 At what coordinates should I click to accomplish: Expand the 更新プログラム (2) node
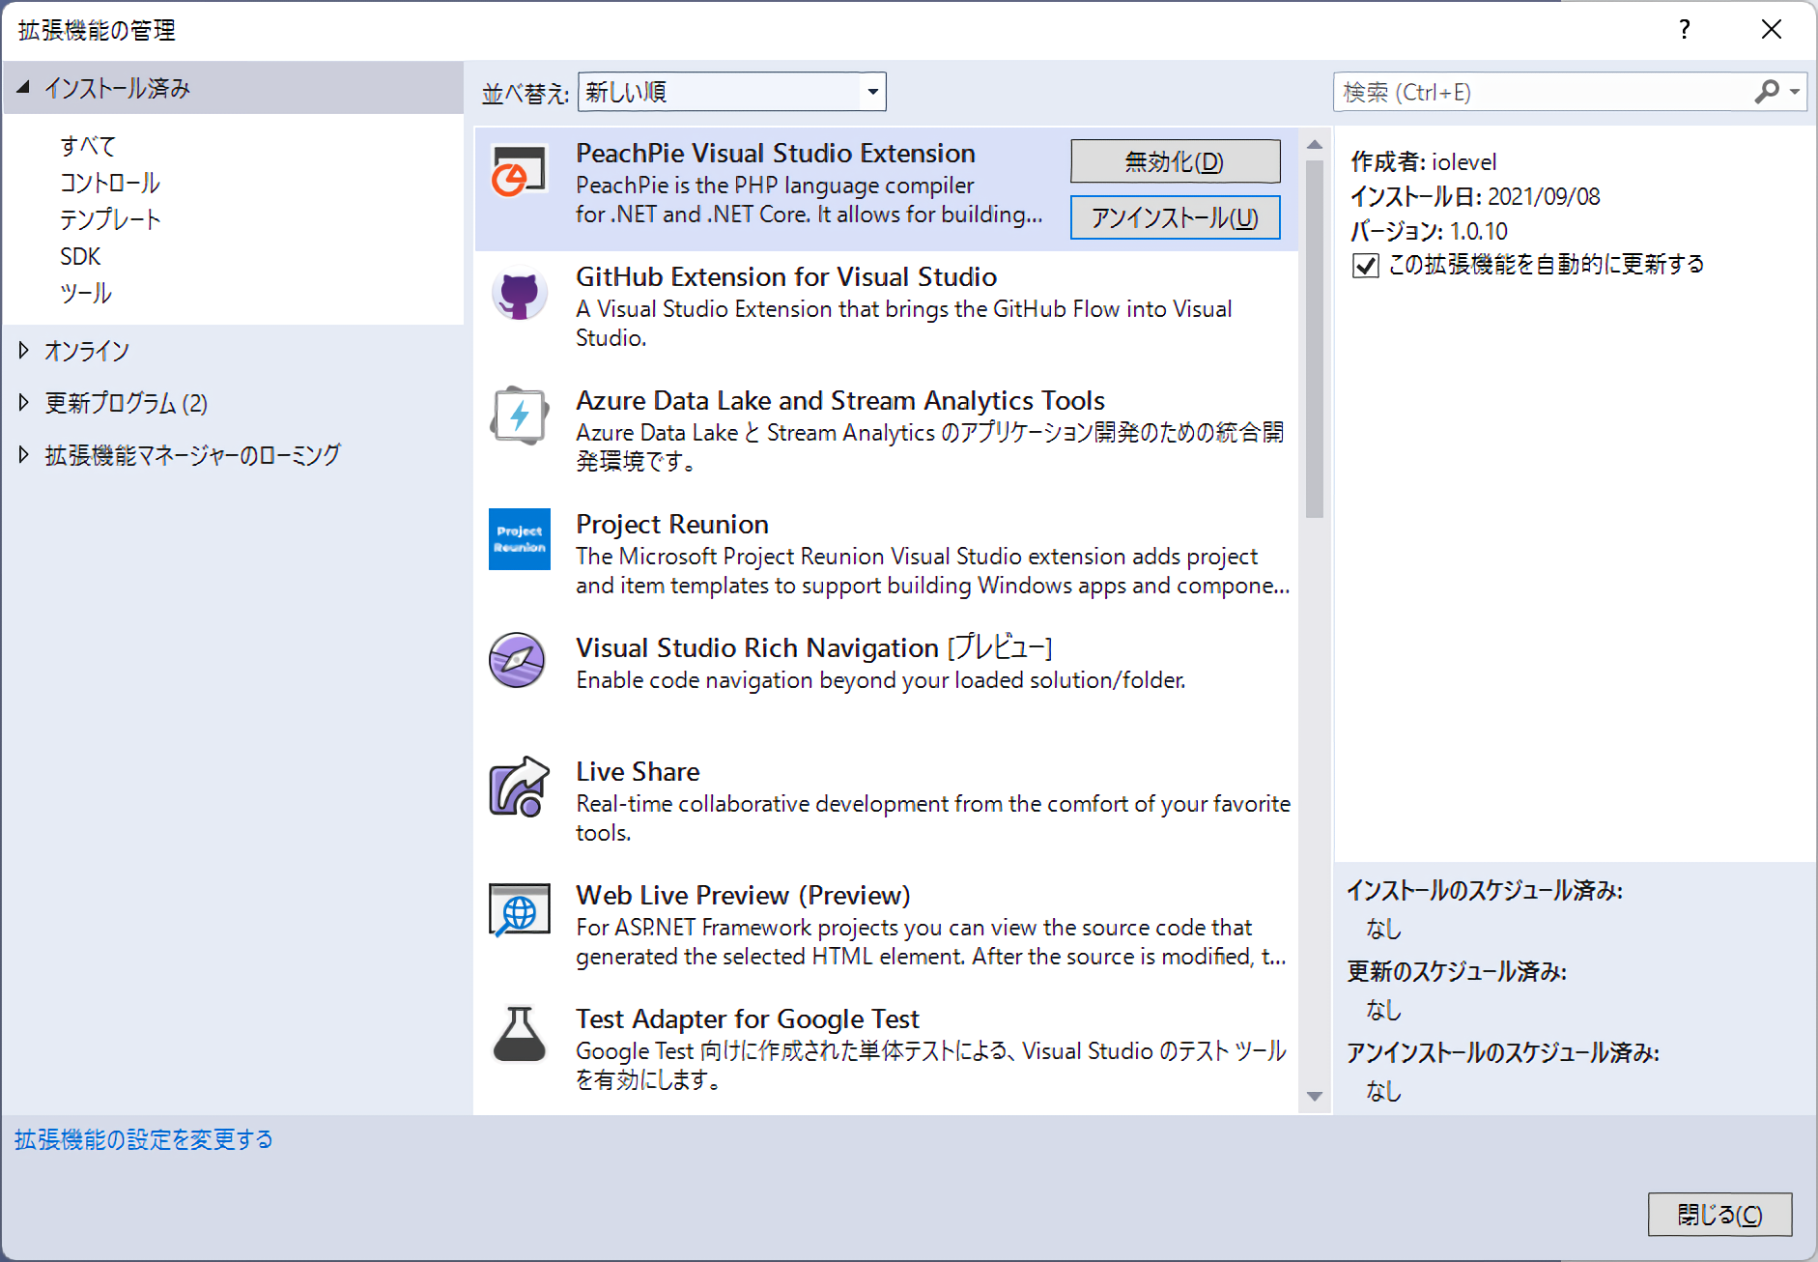24,403
